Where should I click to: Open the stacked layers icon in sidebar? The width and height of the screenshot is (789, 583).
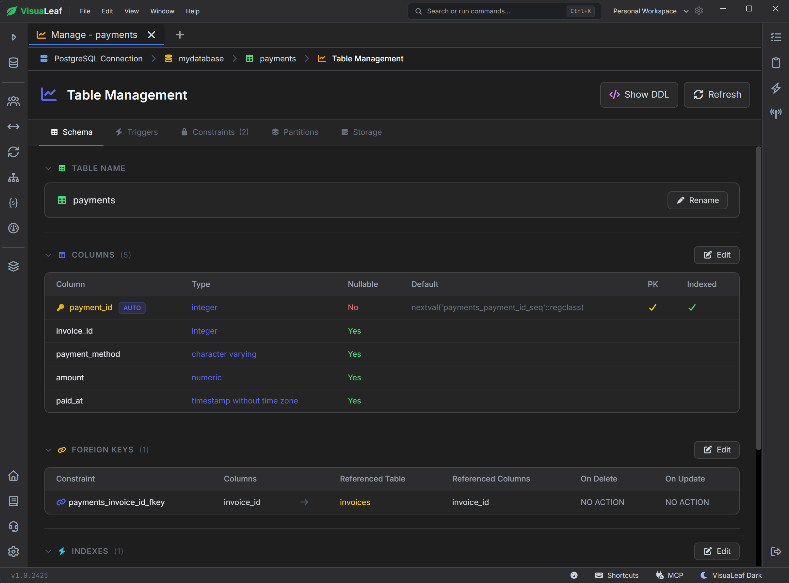coord(13,266)
